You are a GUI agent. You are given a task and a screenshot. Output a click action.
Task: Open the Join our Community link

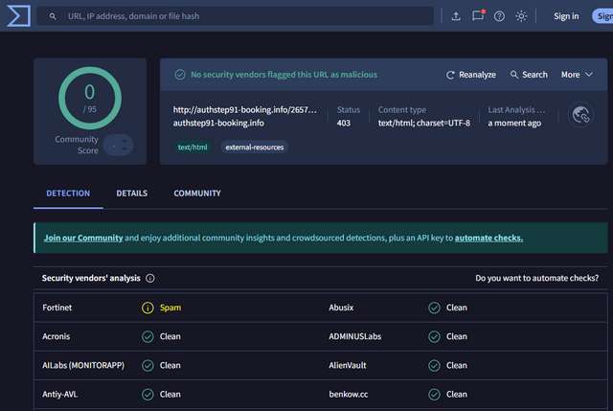pos(83,238)
